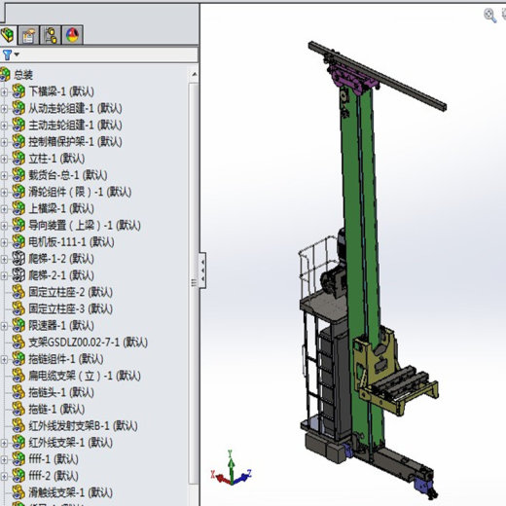Select the text 滑触线支架-1 (默认)
The height and width of the screenshot is (506, 506).
[71, 492]
